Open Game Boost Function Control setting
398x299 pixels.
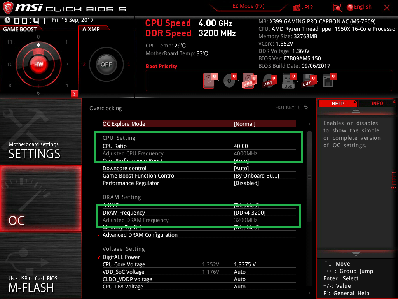pyautogui.click(x=199, y=176)
